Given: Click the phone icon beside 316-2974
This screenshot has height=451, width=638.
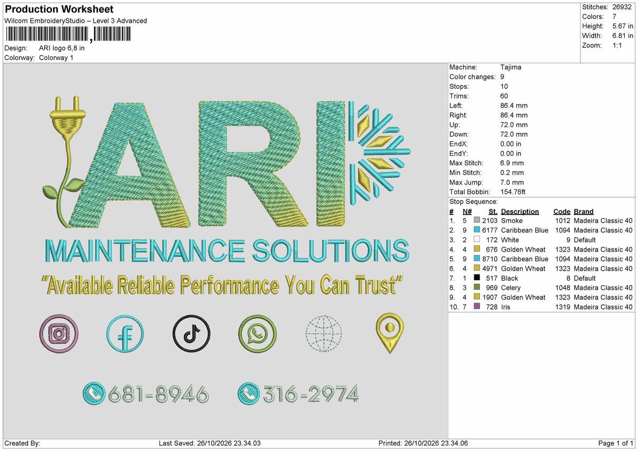Looking at the screenshot, I should pyautogui.click(x=249, y=394).
